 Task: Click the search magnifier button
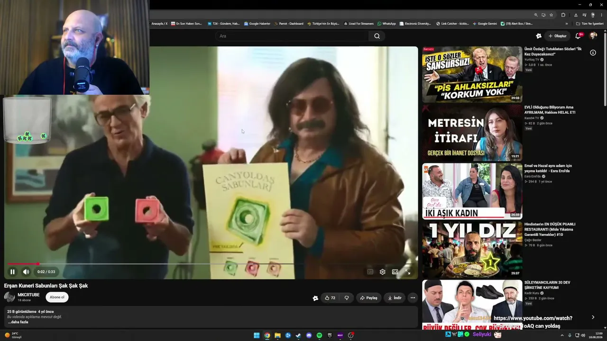point(377,36)
